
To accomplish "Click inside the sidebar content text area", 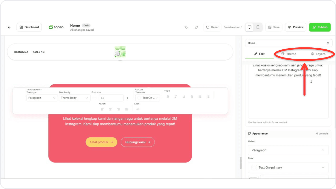I will point(288,91).
